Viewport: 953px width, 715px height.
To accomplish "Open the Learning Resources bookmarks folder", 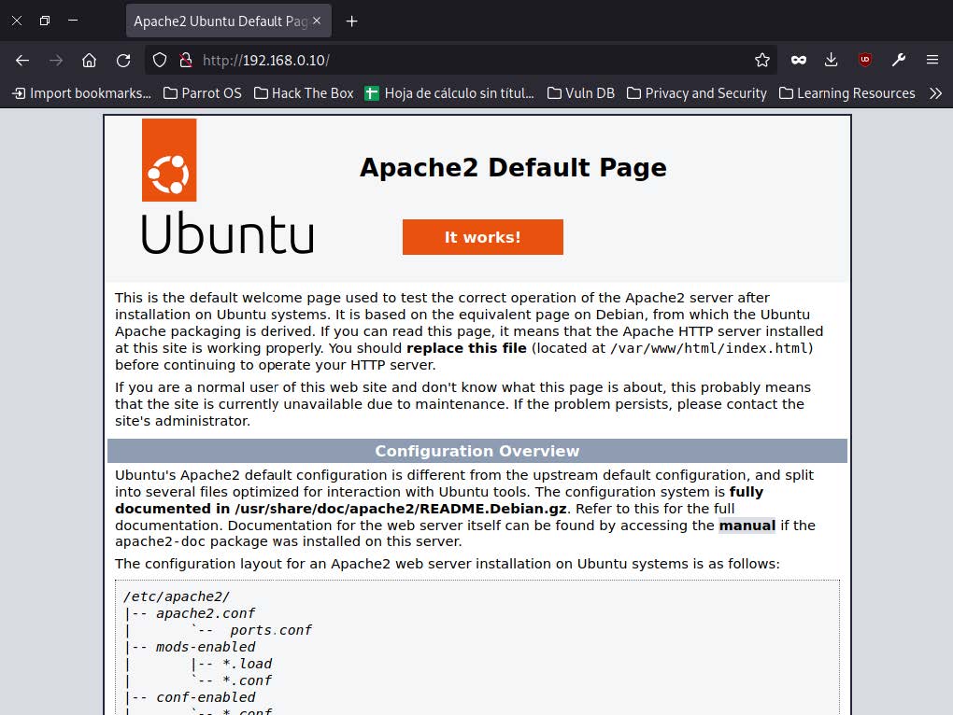I will click(847, 93).
